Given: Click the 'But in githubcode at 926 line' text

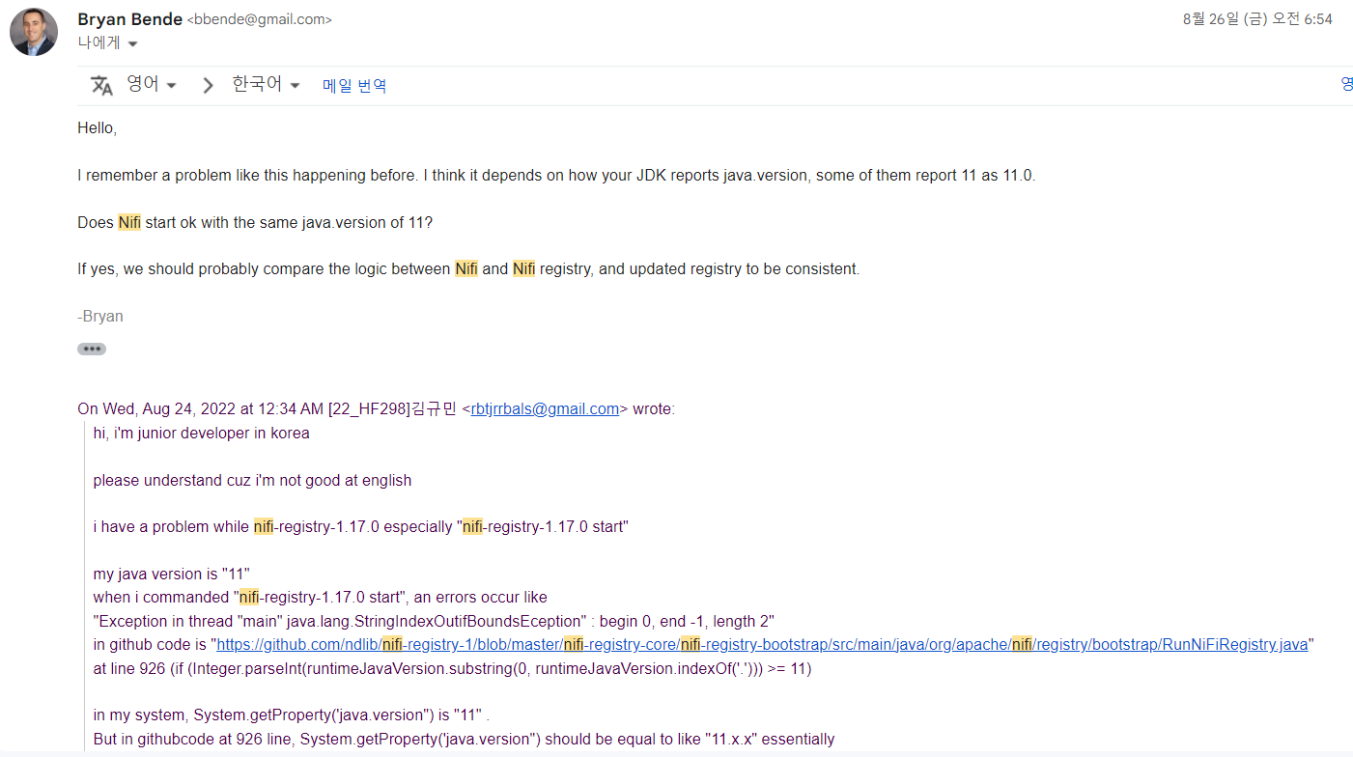Looking at the screenshot, I should (x=464, y=740).
